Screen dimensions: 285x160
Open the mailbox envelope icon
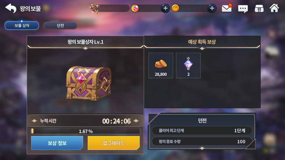pyautogui.click(x=227, y=8)
